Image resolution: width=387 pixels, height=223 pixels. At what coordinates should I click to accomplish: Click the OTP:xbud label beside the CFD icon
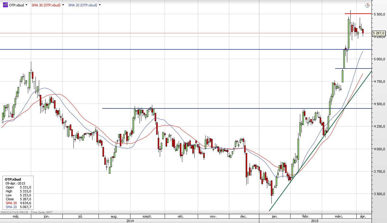click(16, 5)
